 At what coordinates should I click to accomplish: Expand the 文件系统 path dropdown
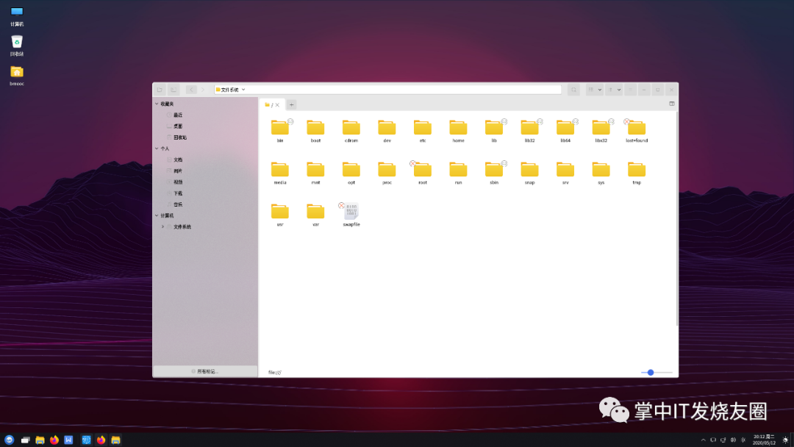tap(243, 90)
